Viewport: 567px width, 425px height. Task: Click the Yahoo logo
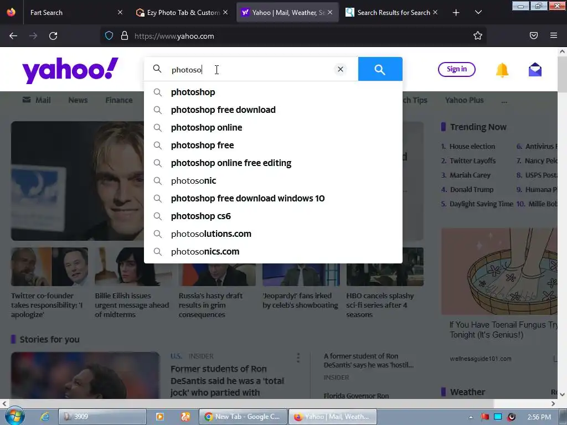[x=70, y=70]
